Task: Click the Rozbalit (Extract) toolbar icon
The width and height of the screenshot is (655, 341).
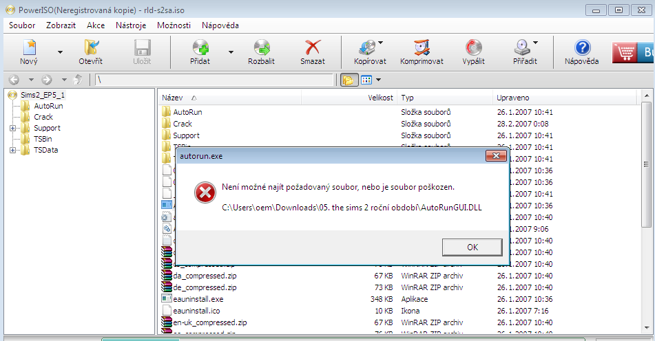Action: pos(262,47)
